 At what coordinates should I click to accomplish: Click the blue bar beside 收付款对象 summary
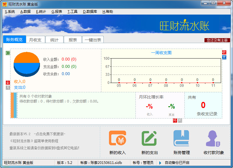click(x=15, y=105)
